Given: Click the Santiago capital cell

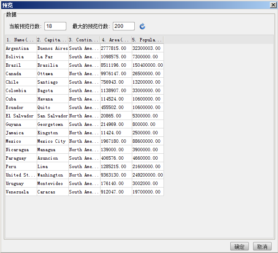Looking at the screenshot, I should click(x=53, y=82).
